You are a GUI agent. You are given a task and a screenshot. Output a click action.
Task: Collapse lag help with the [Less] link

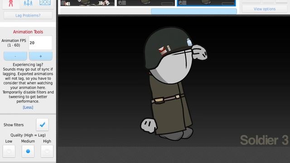coord(28,107)
